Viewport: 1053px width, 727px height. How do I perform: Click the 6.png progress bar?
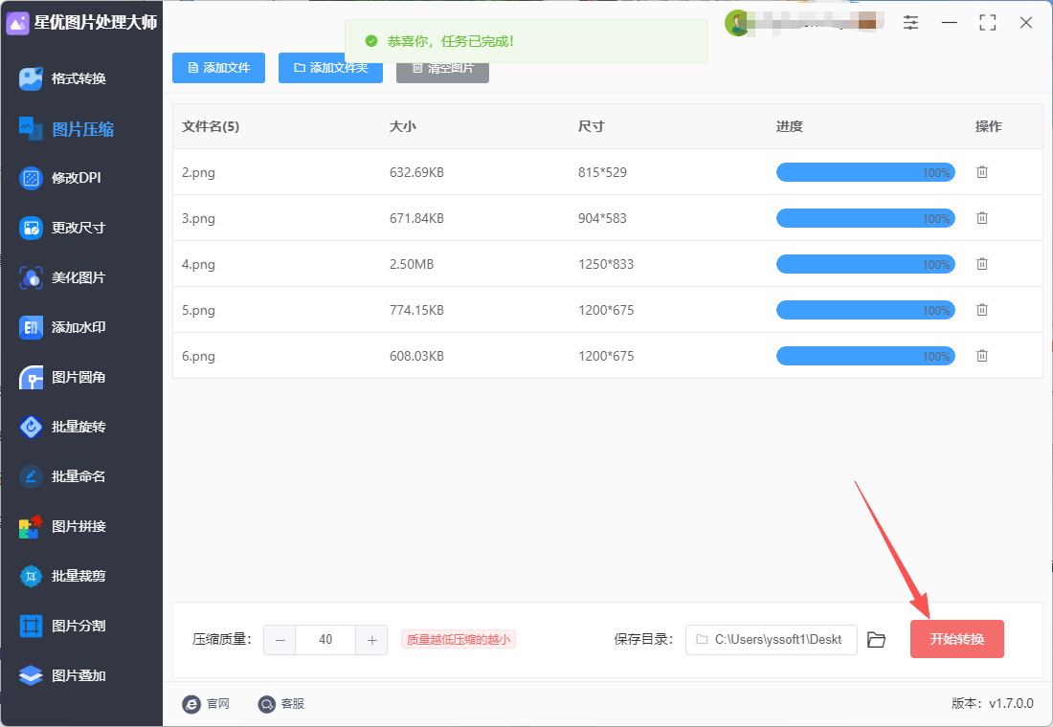pos(865,356)
